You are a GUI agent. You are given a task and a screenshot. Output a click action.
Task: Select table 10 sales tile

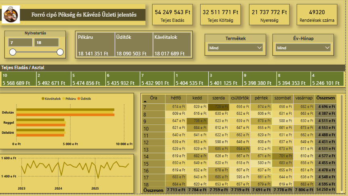(19, 79)
